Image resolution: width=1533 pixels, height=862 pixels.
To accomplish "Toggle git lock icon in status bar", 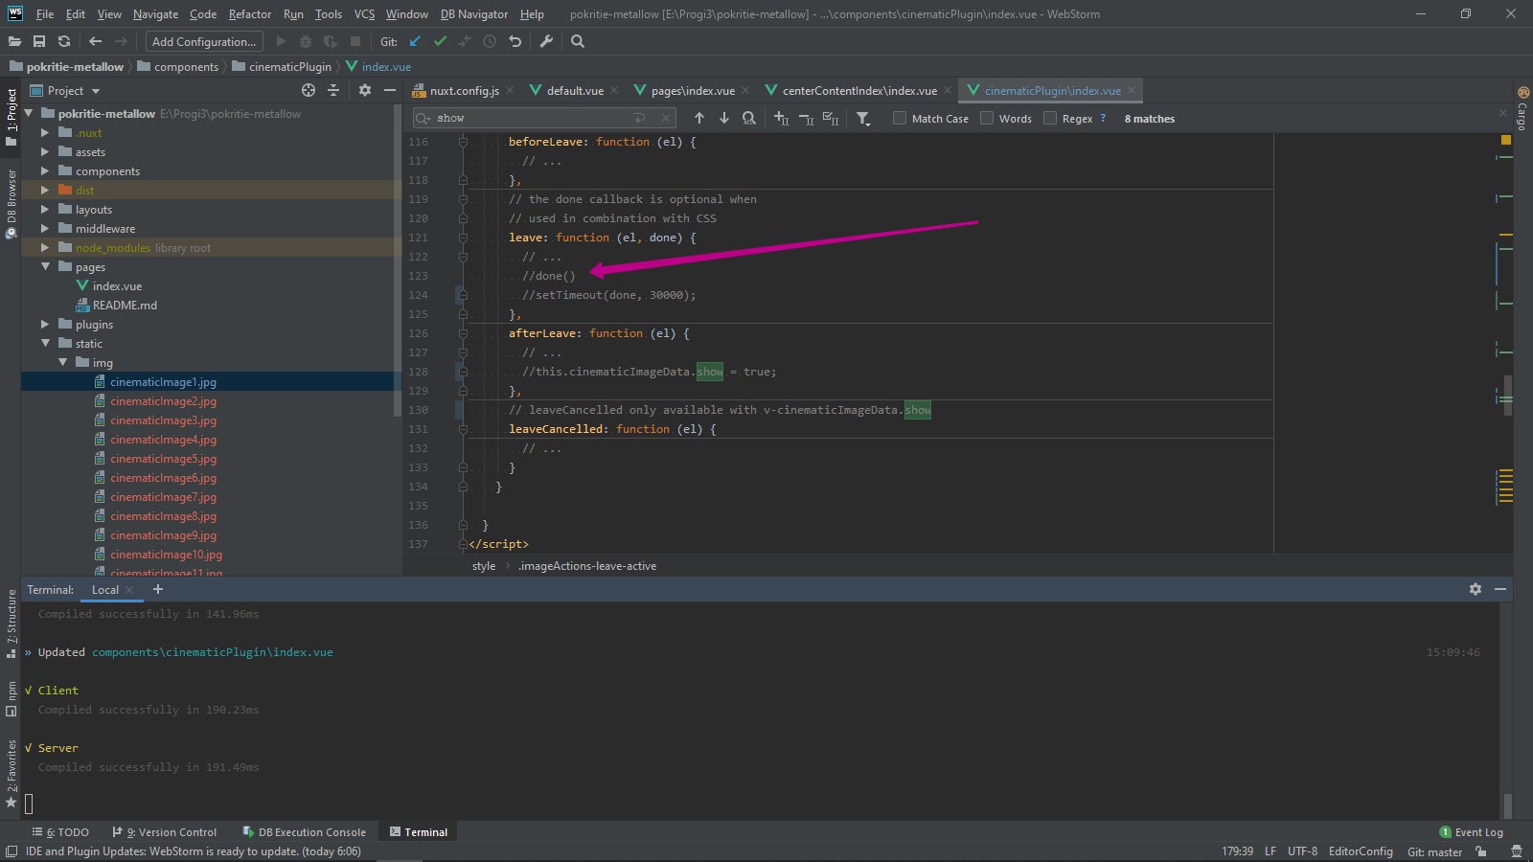I will 1481,851.
